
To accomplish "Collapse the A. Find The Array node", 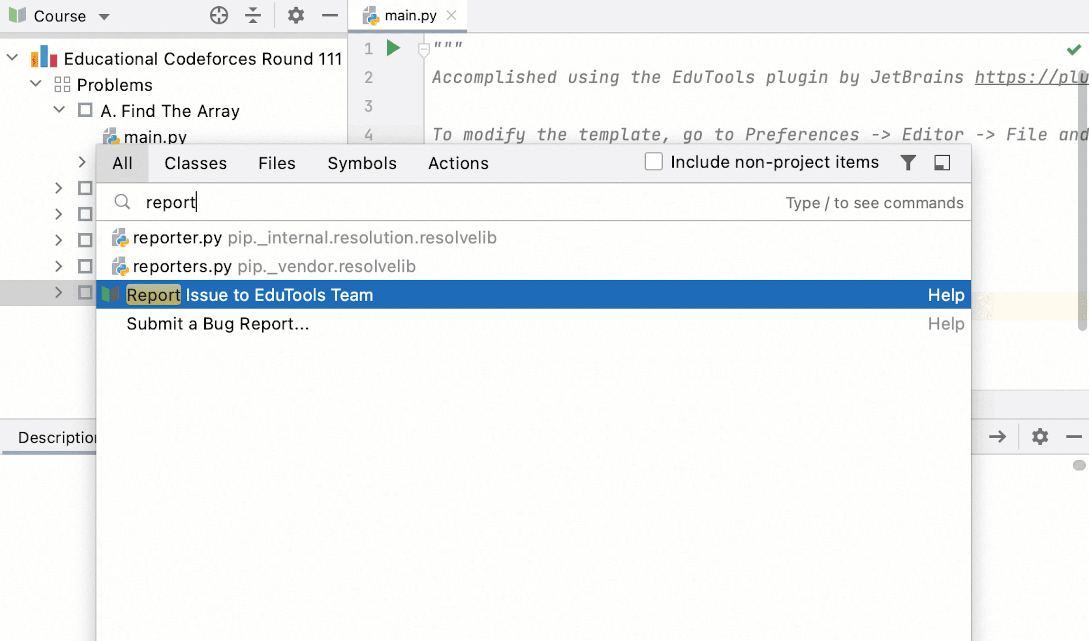I will coord(59,110).
